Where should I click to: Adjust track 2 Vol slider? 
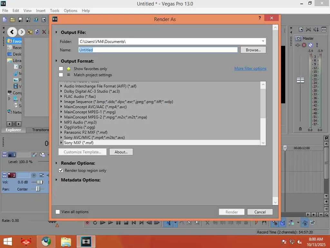(x=39, y=182)
